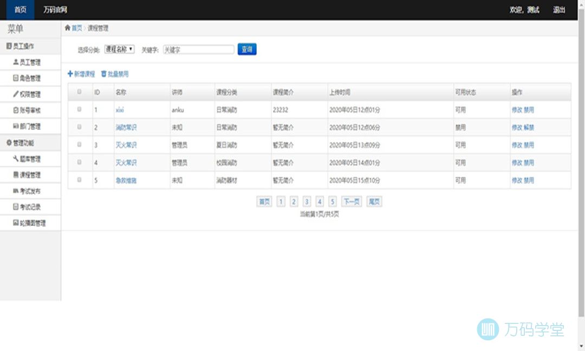Open the 课程名称 category dropdown
This screenshot has height=351, width=585.
[119, 49]
